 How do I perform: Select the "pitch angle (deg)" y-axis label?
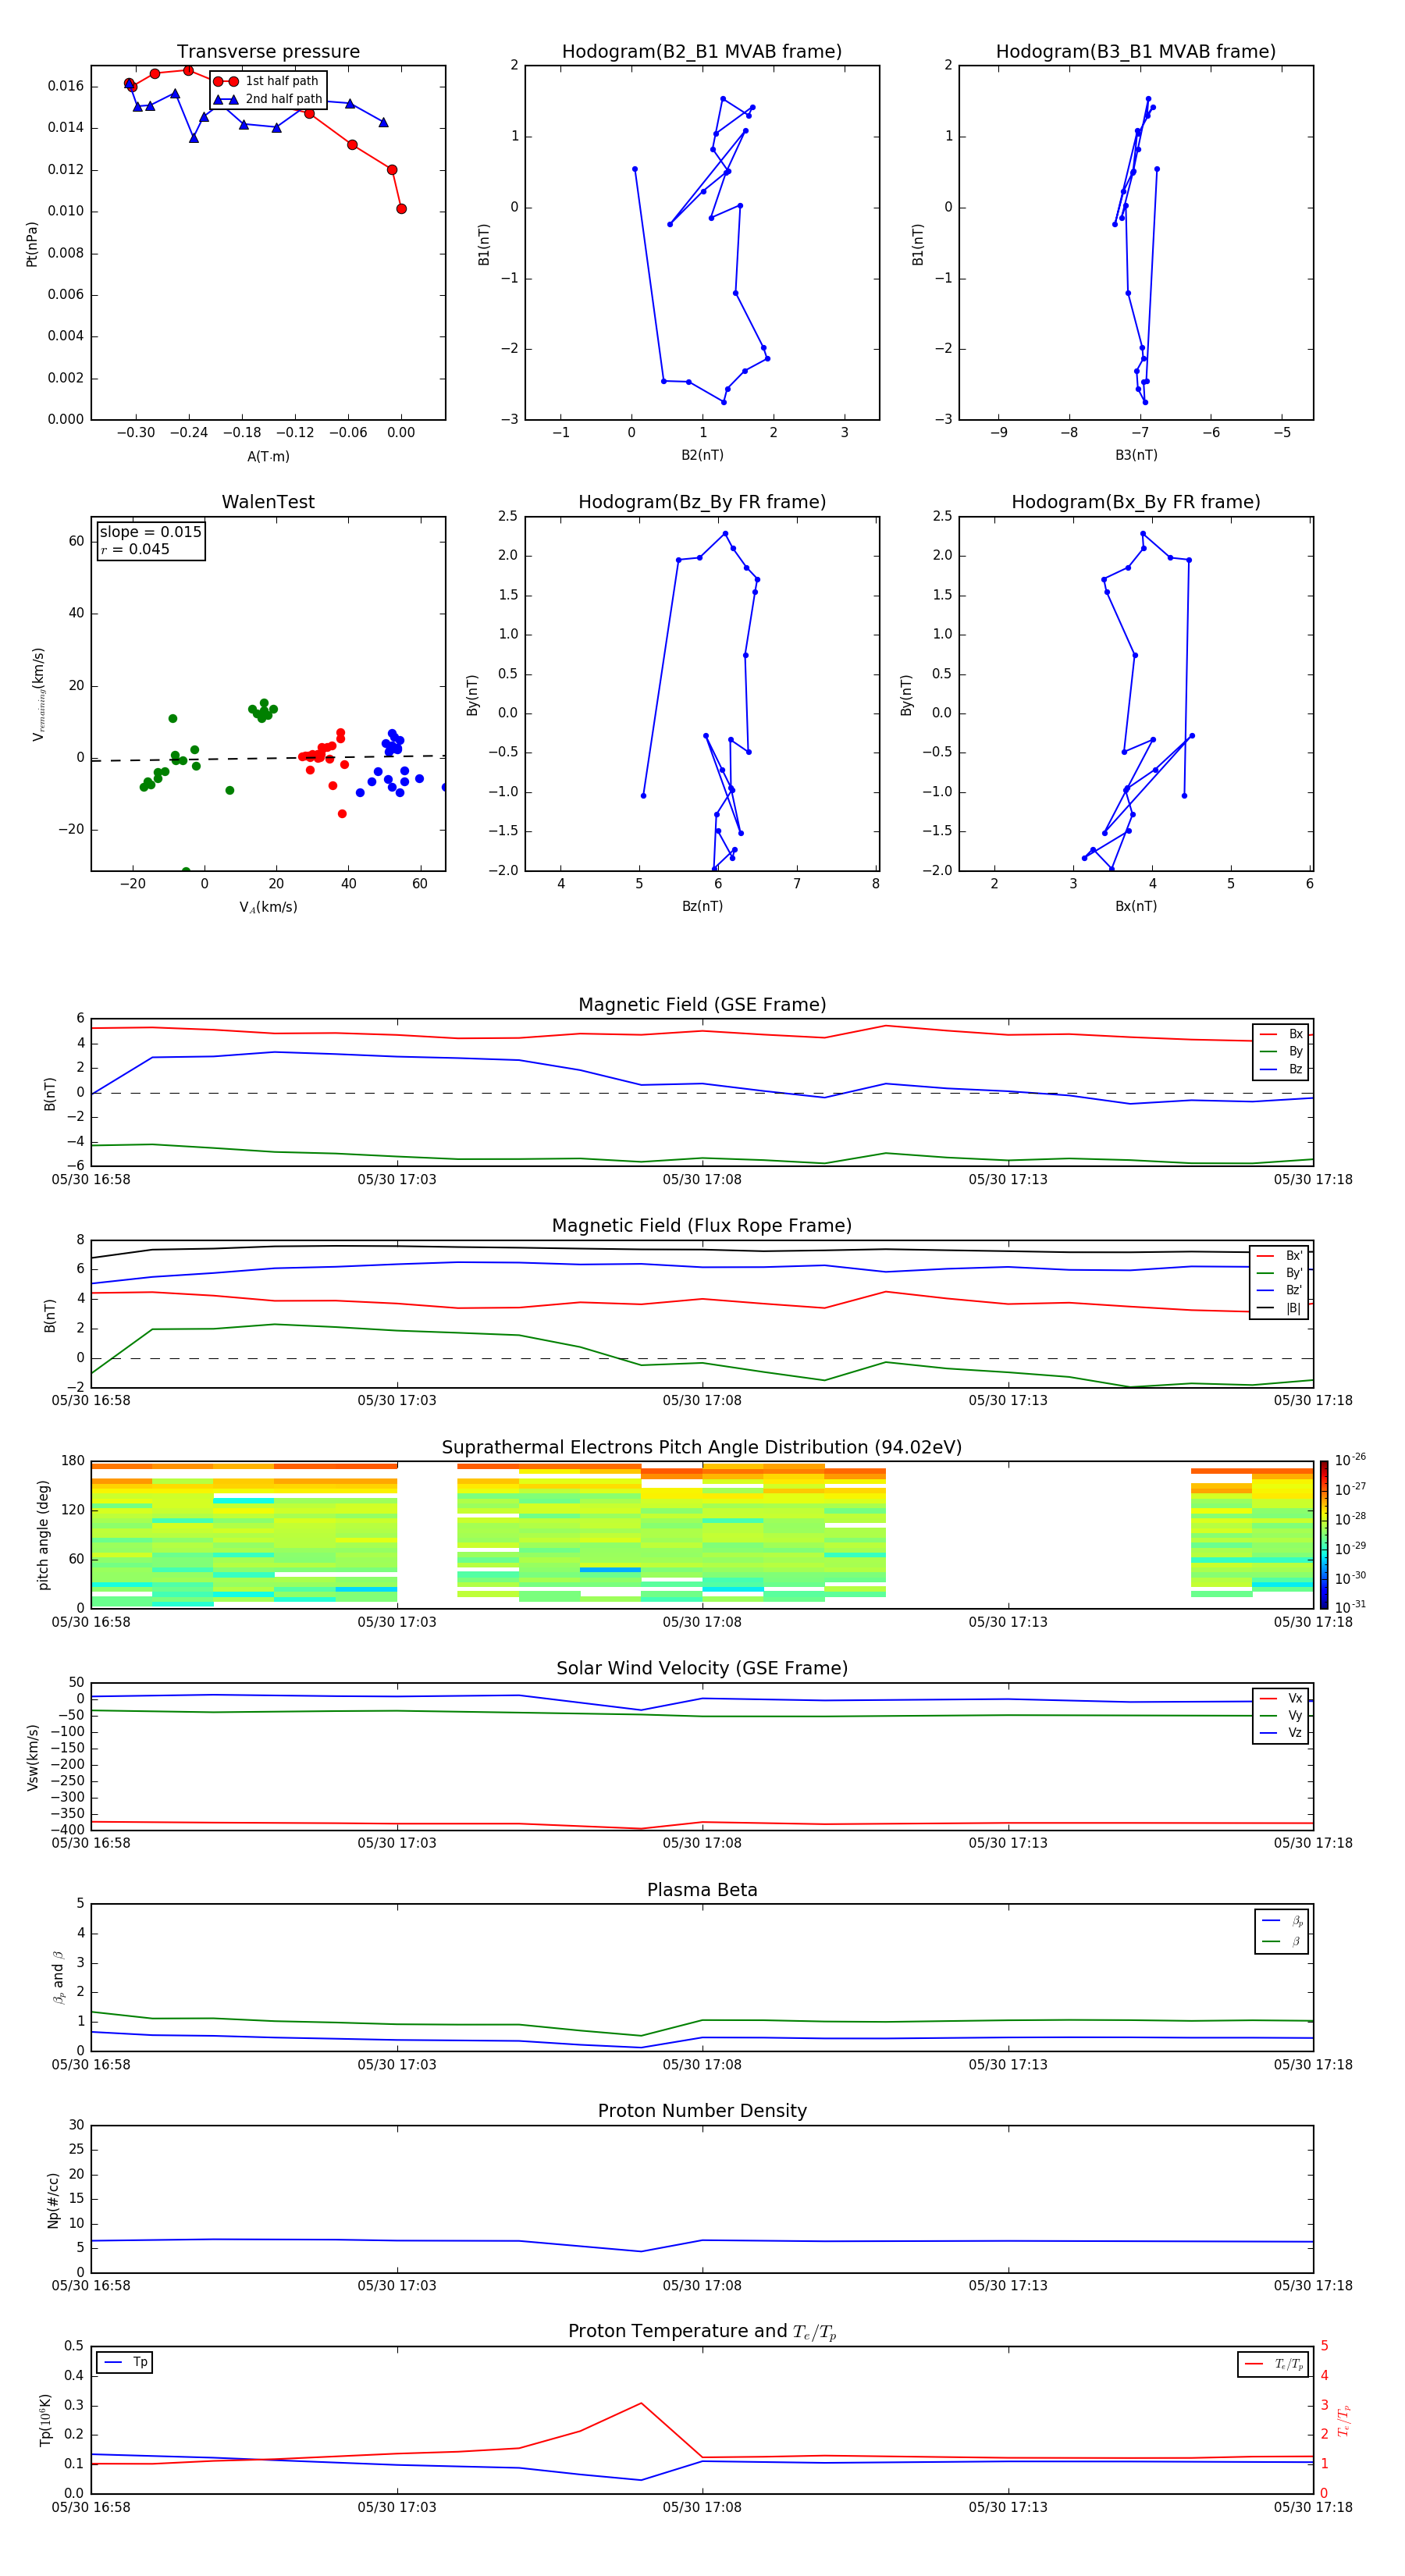pos(43,1535)
